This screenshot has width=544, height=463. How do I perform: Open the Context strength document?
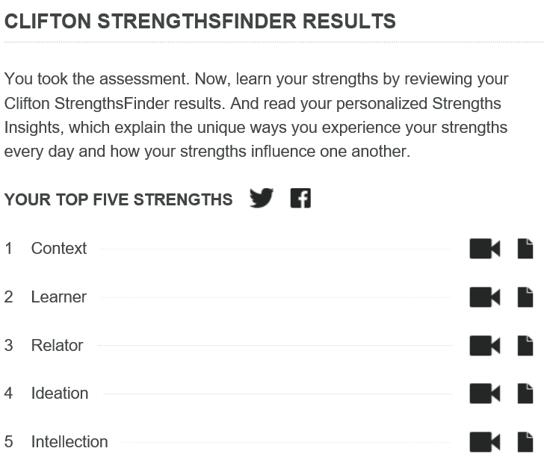[525, 249]
